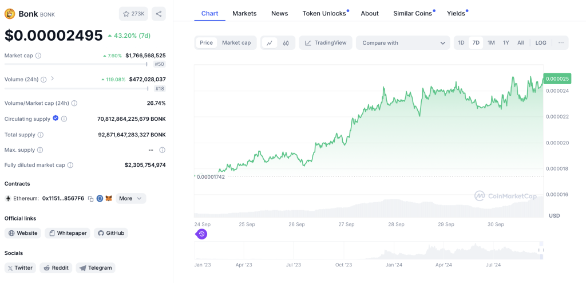Open the About tab
The image size is (586, 283).
[x=370, y=14]
